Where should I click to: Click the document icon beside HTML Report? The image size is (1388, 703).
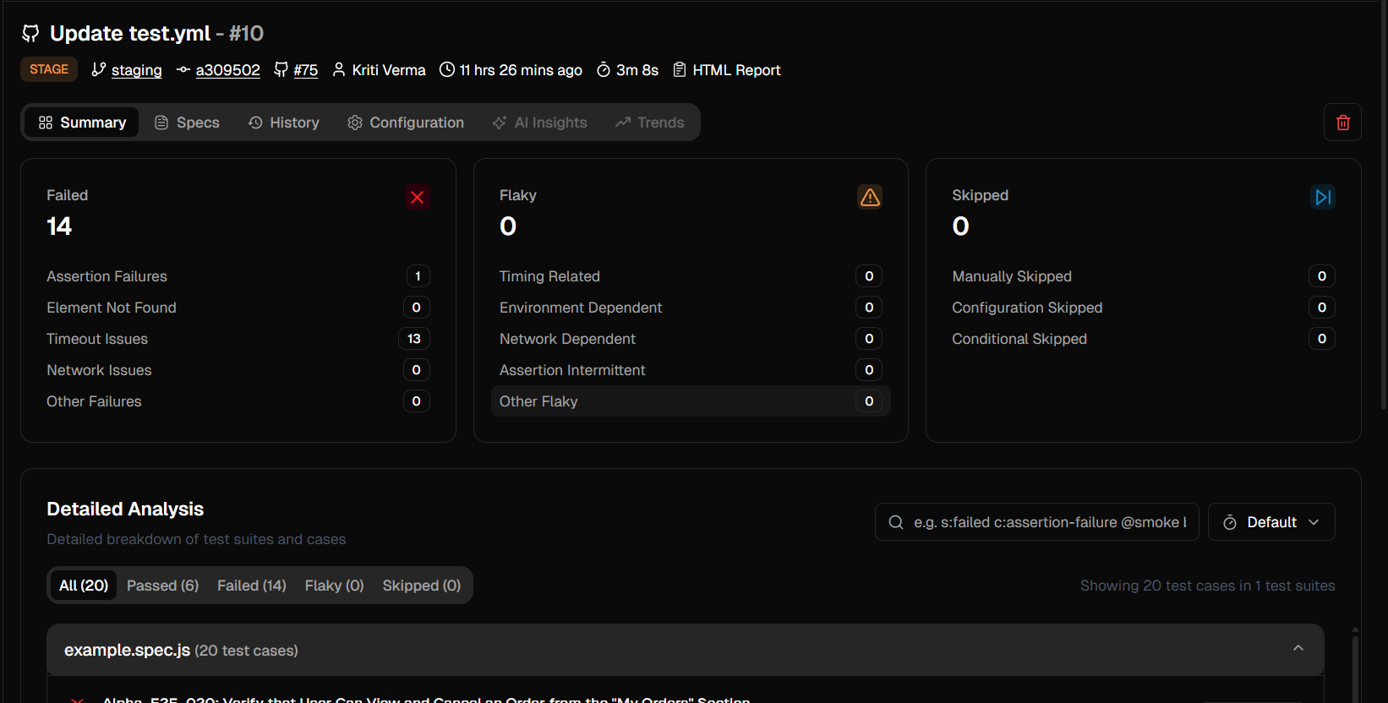[x=680, y=69]
